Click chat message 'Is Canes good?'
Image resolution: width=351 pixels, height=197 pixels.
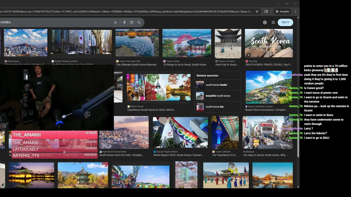click(314, 88)
